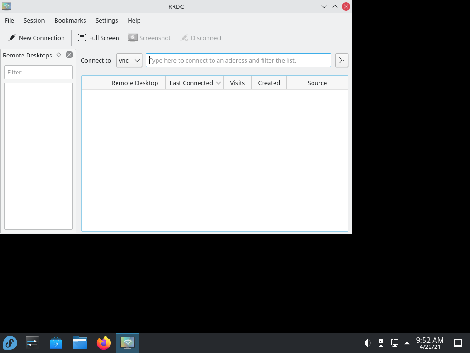Open the Settings menu

[106, 20]
